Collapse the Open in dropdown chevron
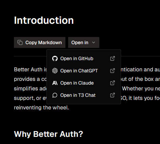The width and height of the screenshot is (160, 144). (x=94, y=42)
